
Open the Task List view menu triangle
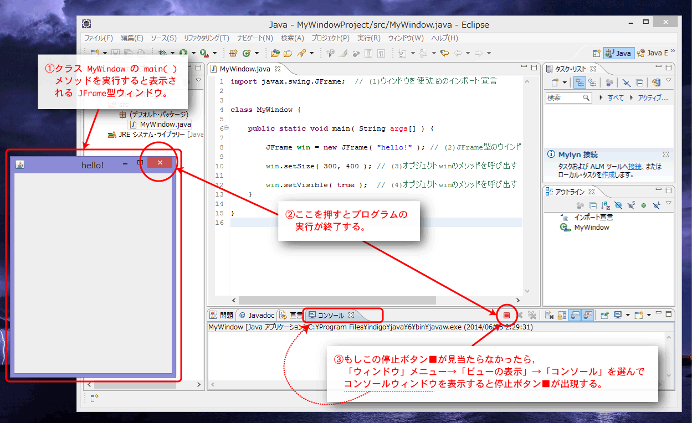click(x=669, y=81)
